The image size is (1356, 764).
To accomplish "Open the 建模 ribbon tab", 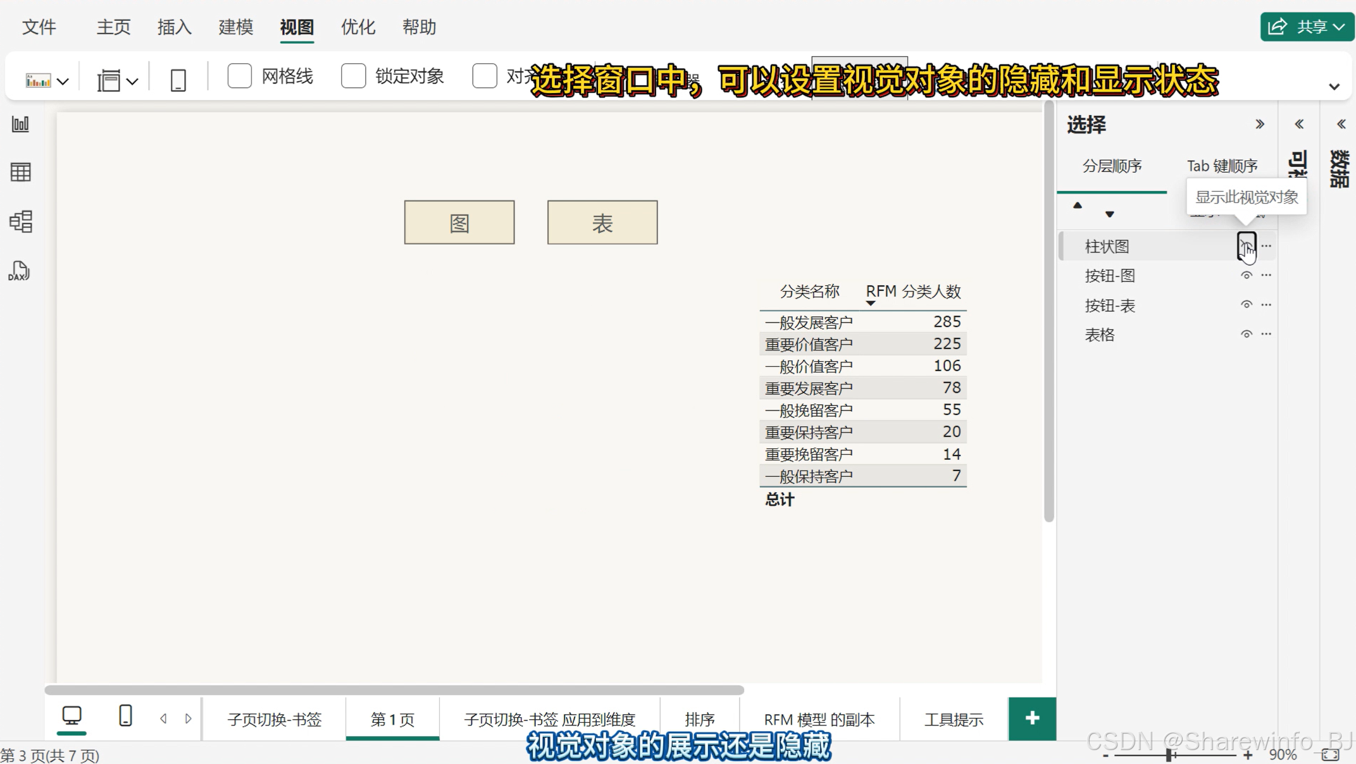I will (x=235, y=27).
